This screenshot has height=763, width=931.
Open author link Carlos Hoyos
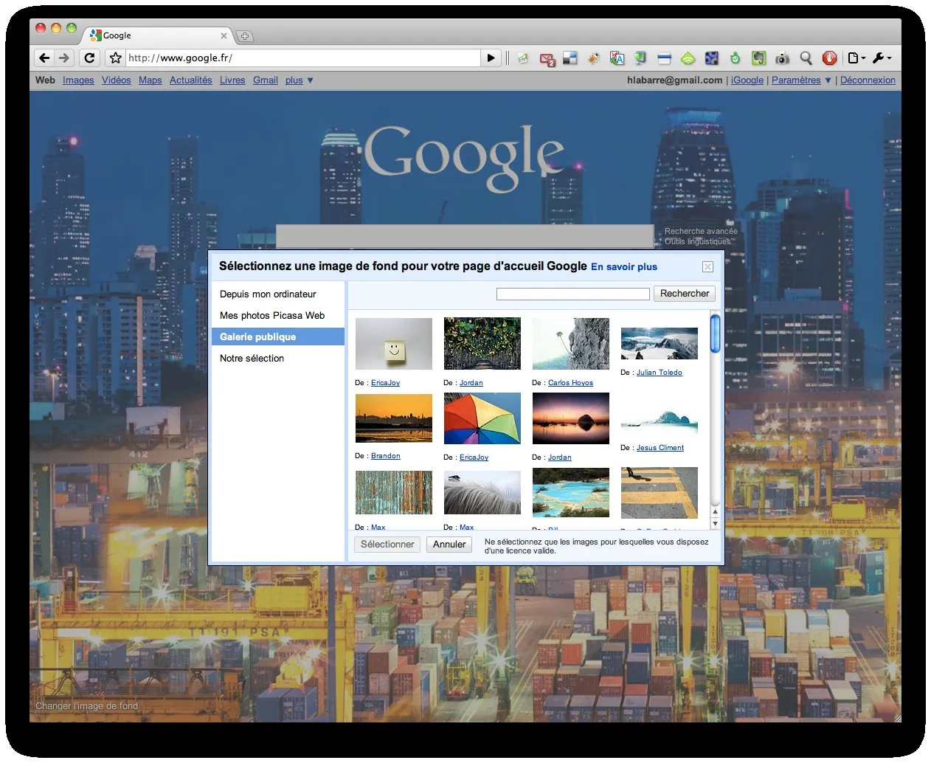coord(570,383)
